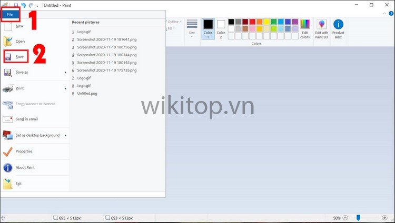The height and width of the screenshot is (223, 395).
Task: Click the About Paint info icon
Action: click(8, 168)
